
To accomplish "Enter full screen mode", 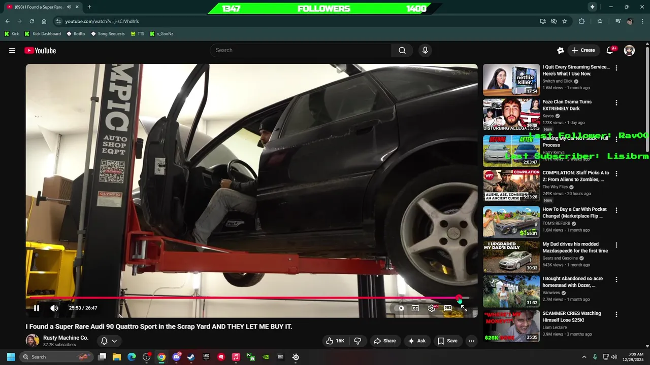I will (x=464, y=308).
